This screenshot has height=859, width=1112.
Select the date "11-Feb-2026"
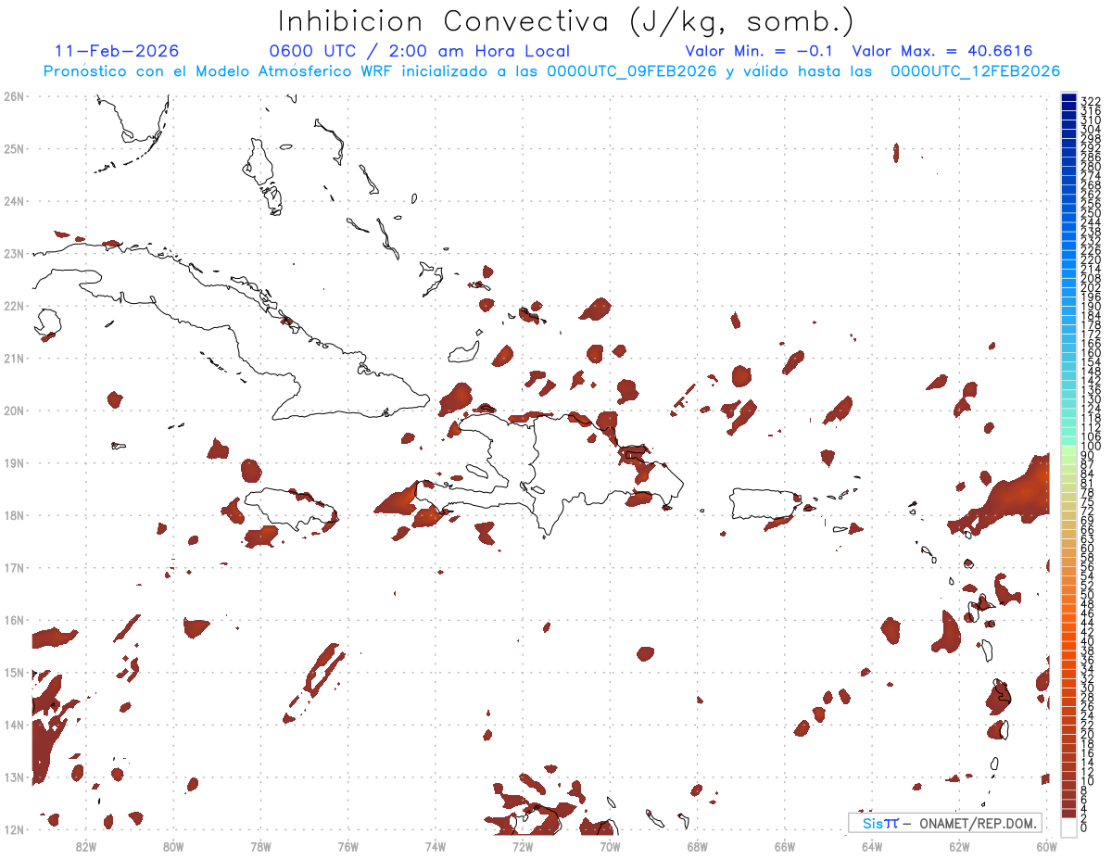click(x=117, y=51)
